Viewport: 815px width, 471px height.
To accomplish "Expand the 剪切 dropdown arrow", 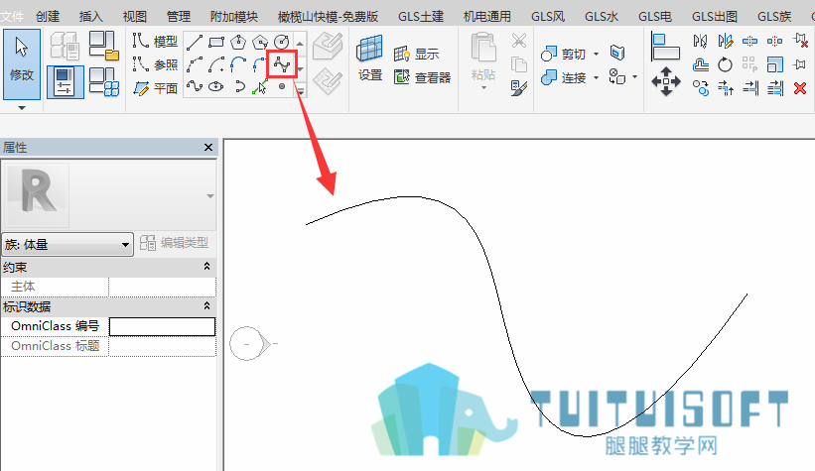I will [597, 54].
